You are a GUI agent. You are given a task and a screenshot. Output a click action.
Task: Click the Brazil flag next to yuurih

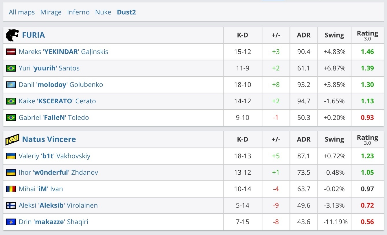point(11,68)
